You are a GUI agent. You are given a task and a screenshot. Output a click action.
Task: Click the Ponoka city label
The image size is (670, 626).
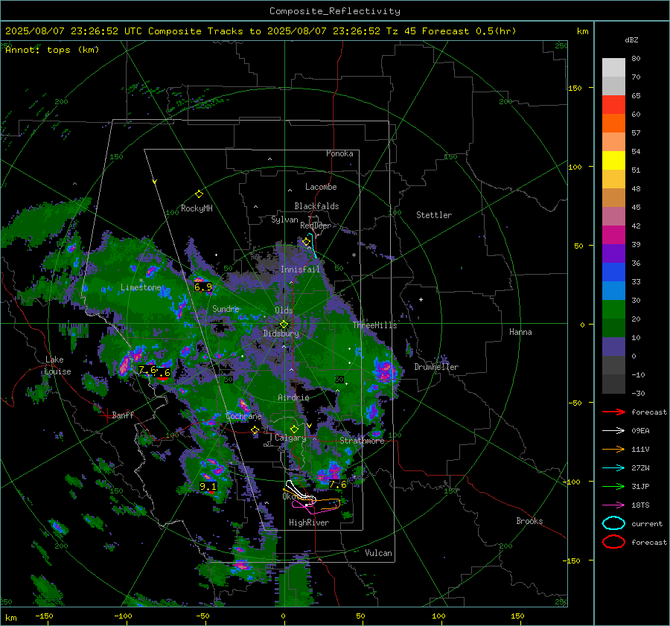[339, 153]
